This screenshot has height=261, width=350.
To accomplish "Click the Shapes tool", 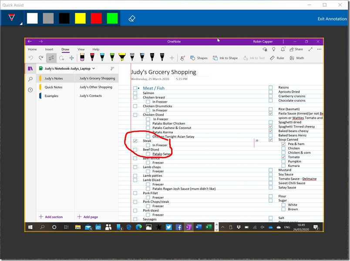I will pos(198,58).
